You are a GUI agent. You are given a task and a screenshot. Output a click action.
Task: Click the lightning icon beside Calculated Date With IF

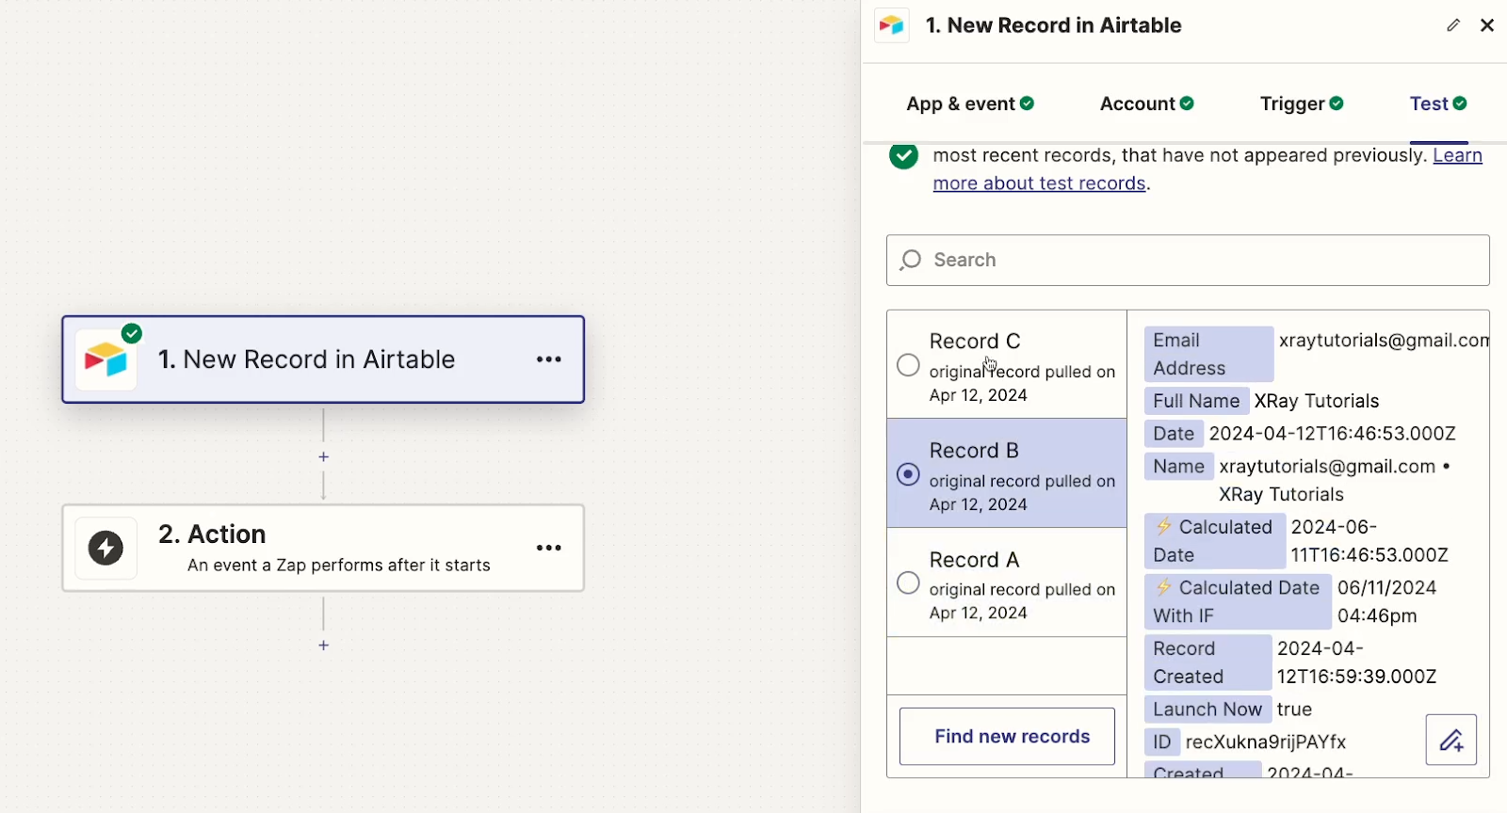(x=1164, y=587)
